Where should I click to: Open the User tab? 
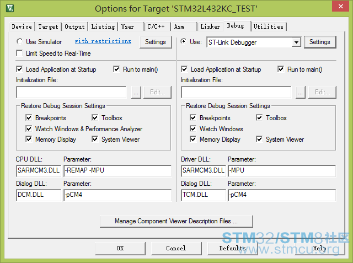coord(131,26)
